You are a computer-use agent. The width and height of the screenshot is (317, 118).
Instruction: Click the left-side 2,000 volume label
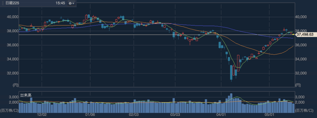click(x=14, y=102)
